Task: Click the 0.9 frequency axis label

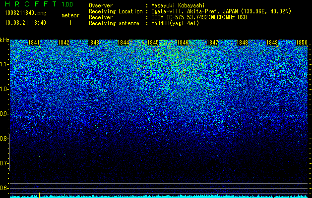Action: point(4,114)
